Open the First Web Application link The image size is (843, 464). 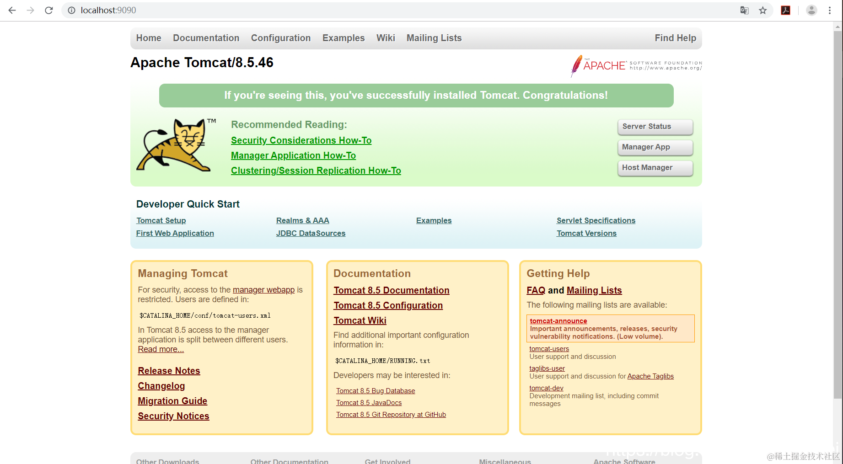point(175,233)
